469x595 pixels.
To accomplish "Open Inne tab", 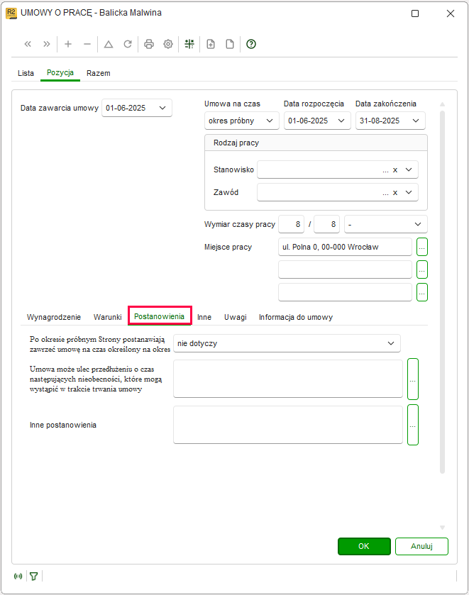I will click(x=204, y=317).
